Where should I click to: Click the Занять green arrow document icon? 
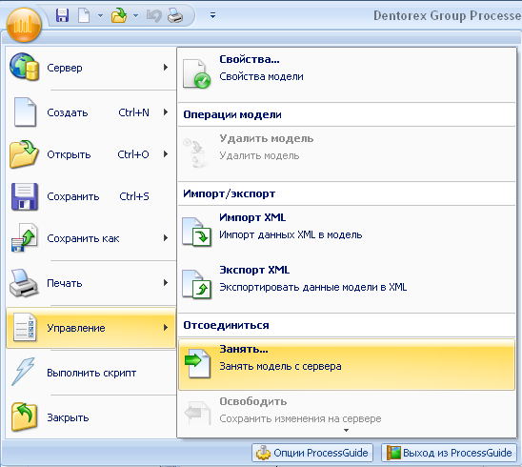point(197,363)
